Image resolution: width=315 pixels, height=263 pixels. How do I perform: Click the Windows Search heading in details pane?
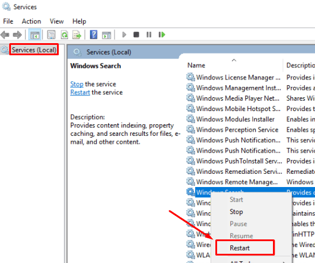96,66
